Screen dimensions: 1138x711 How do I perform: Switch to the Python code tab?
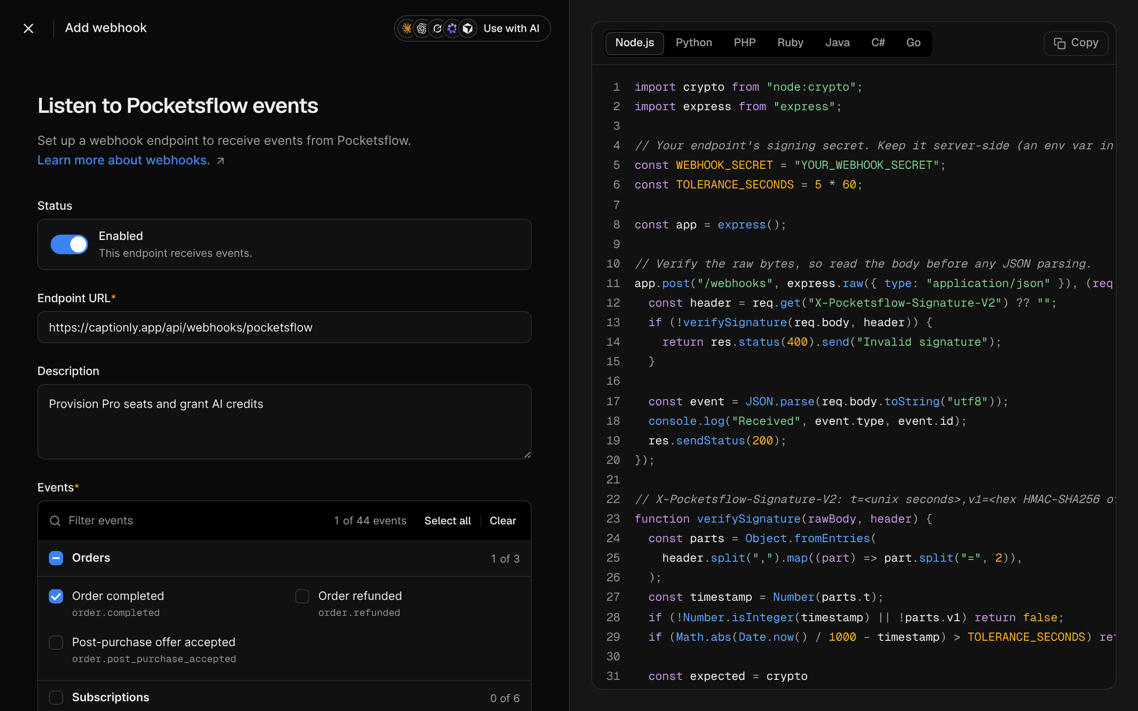[x=693, y=43]
